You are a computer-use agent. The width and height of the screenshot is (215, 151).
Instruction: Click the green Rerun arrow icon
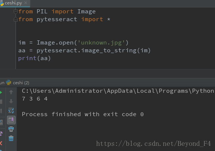(1, 92)
